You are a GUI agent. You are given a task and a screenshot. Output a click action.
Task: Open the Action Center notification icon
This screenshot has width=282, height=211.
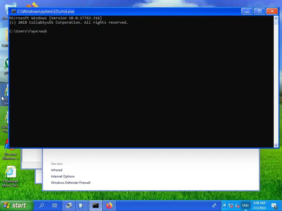274,206
